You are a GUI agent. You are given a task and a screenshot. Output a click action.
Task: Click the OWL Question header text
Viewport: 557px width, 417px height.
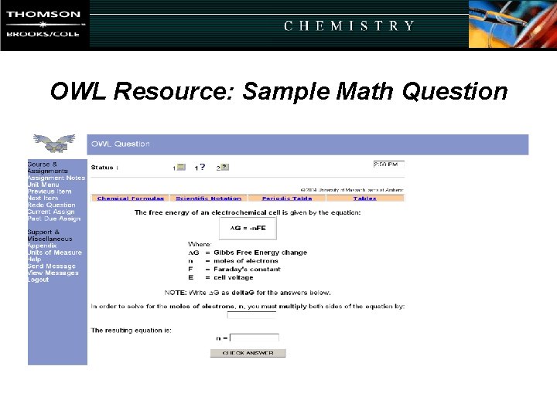coord(121,144)
